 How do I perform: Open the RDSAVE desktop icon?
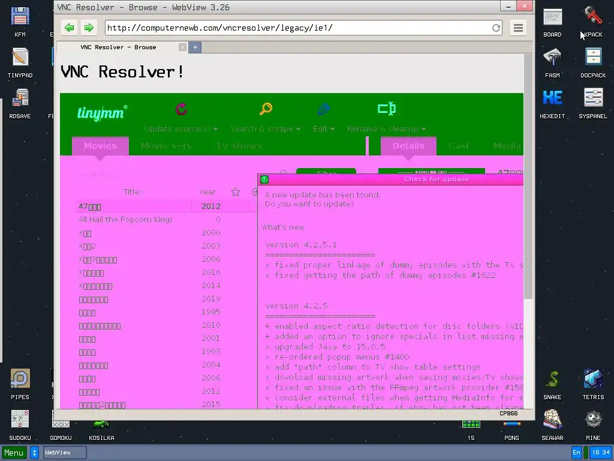[x=20, y=103]
